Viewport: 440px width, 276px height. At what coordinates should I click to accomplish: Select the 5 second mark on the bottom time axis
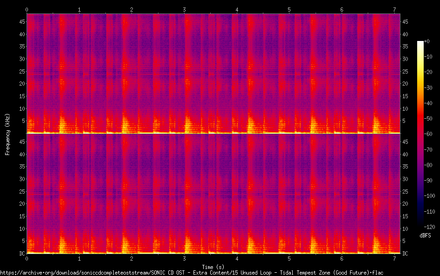tap(289, 258)
